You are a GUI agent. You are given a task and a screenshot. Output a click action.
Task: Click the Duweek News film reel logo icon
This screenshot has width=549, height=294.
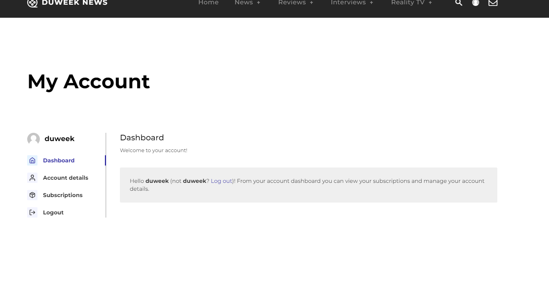coord(32,3)
